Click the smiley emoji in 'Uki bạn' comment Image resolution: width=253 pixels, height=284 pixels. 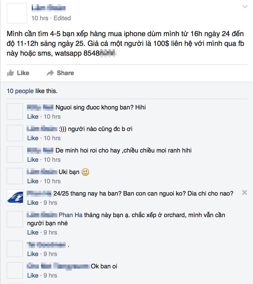(x=85, y=172)
